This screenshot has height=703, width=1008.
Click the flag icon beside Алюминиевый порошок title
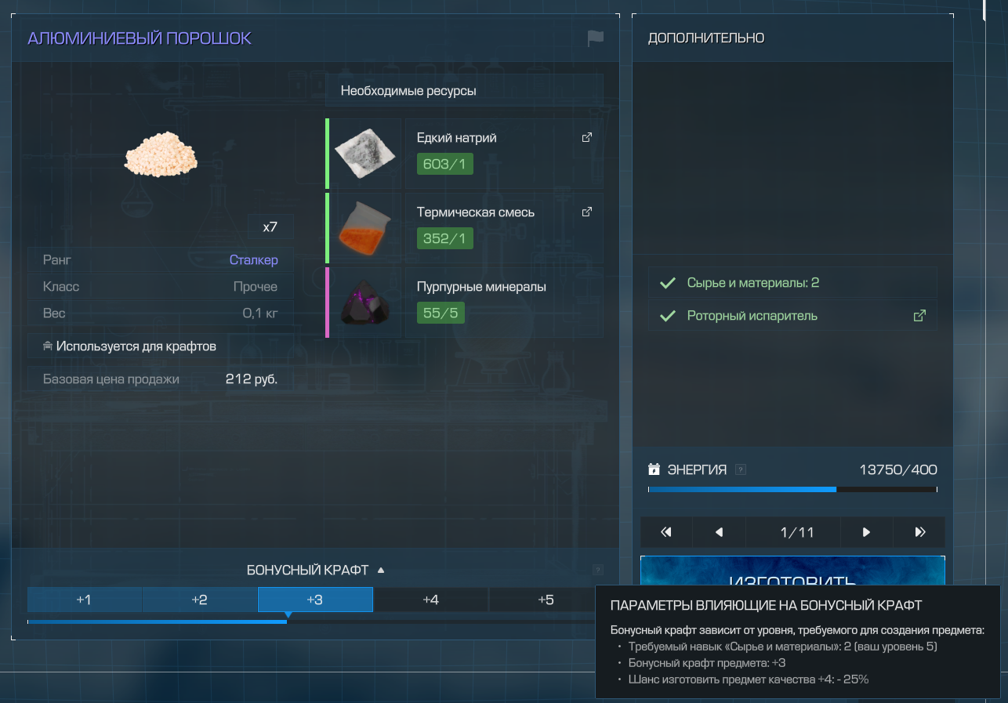tap(596, 38)
